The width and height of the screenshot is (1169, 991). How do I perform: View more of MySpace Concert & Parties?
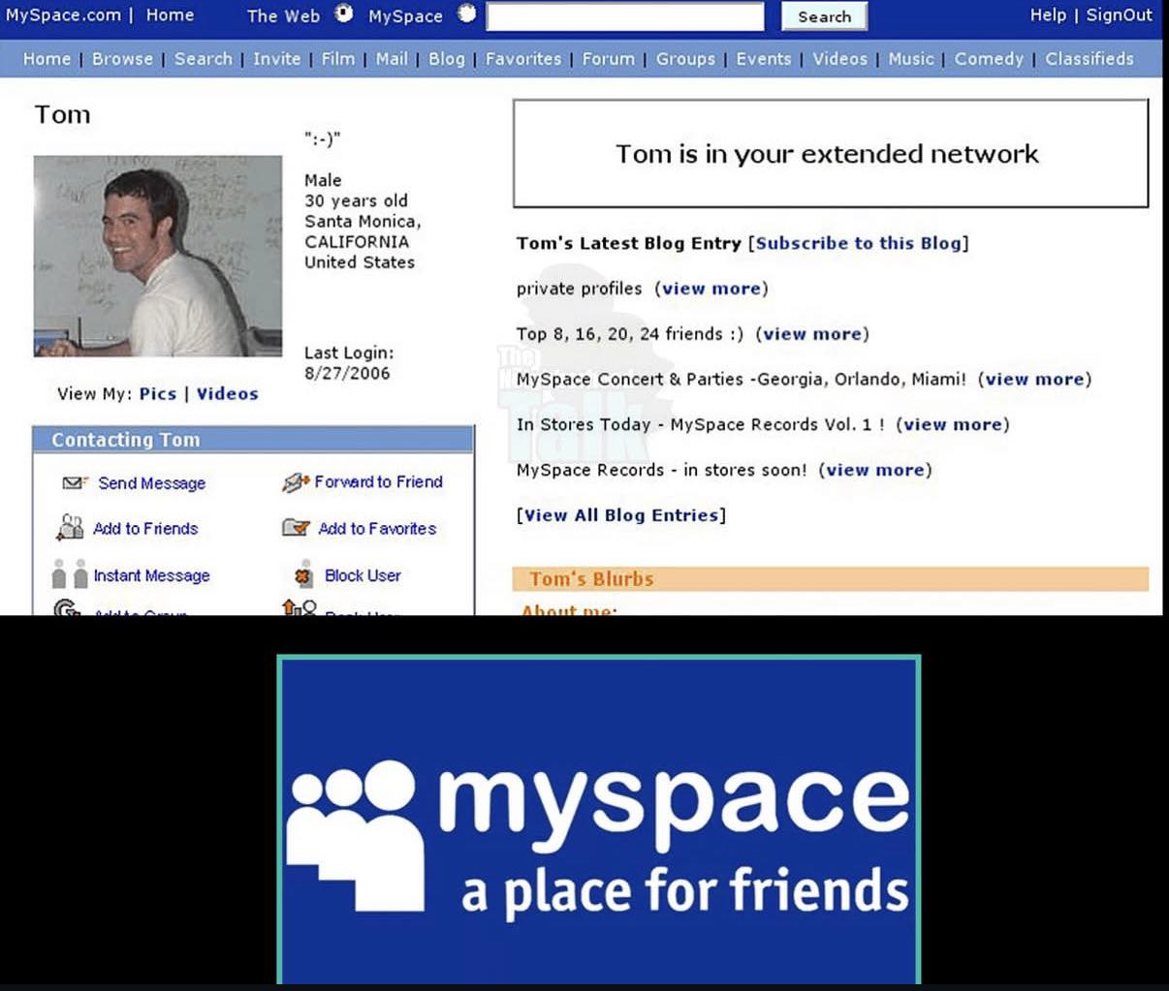[1034, 380]
